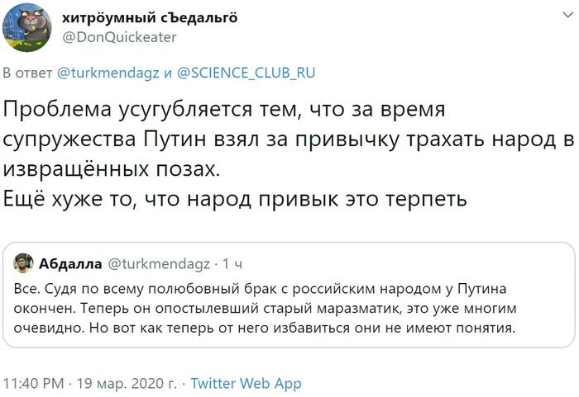Click the 'В ответ' reply label
This screenshot has width=579, height=397.
click(x=28, y=73)
